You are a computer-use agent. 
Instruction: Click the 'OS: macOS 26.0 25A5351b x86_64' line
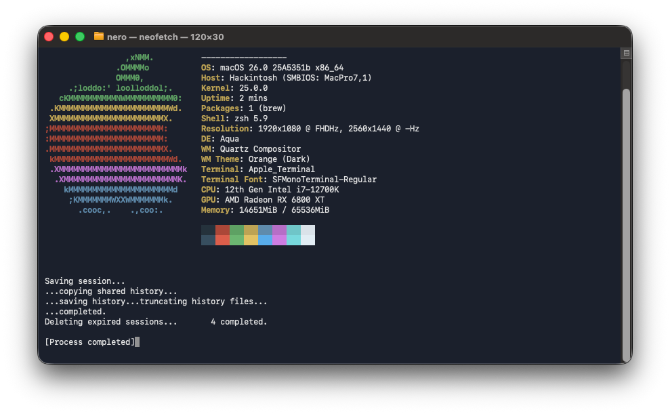(x=272, y=68)
